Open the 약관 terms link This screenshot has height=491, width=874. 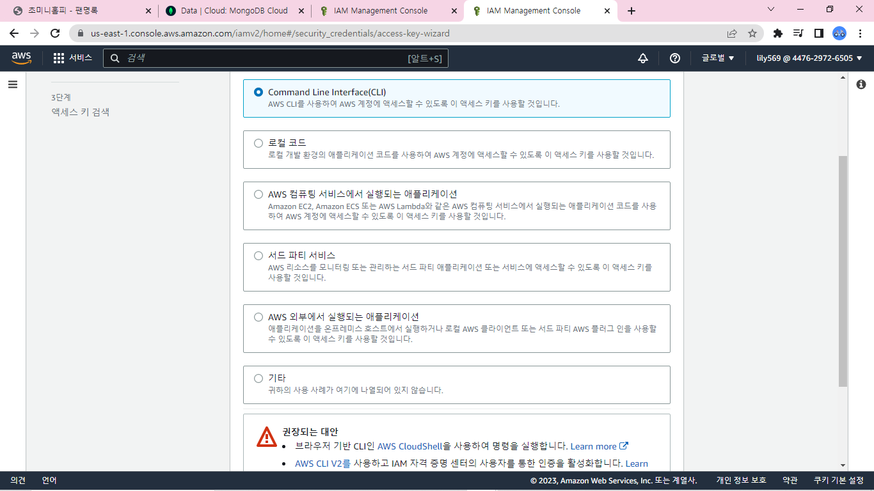[x=790, y=480]
